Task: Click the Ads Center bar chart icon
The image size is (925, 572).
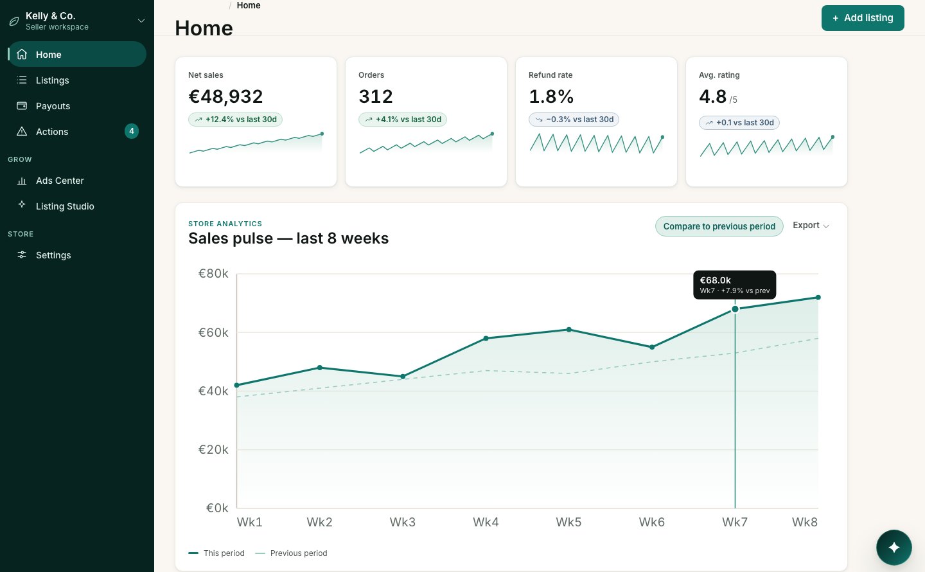Action: pos(22,181)
